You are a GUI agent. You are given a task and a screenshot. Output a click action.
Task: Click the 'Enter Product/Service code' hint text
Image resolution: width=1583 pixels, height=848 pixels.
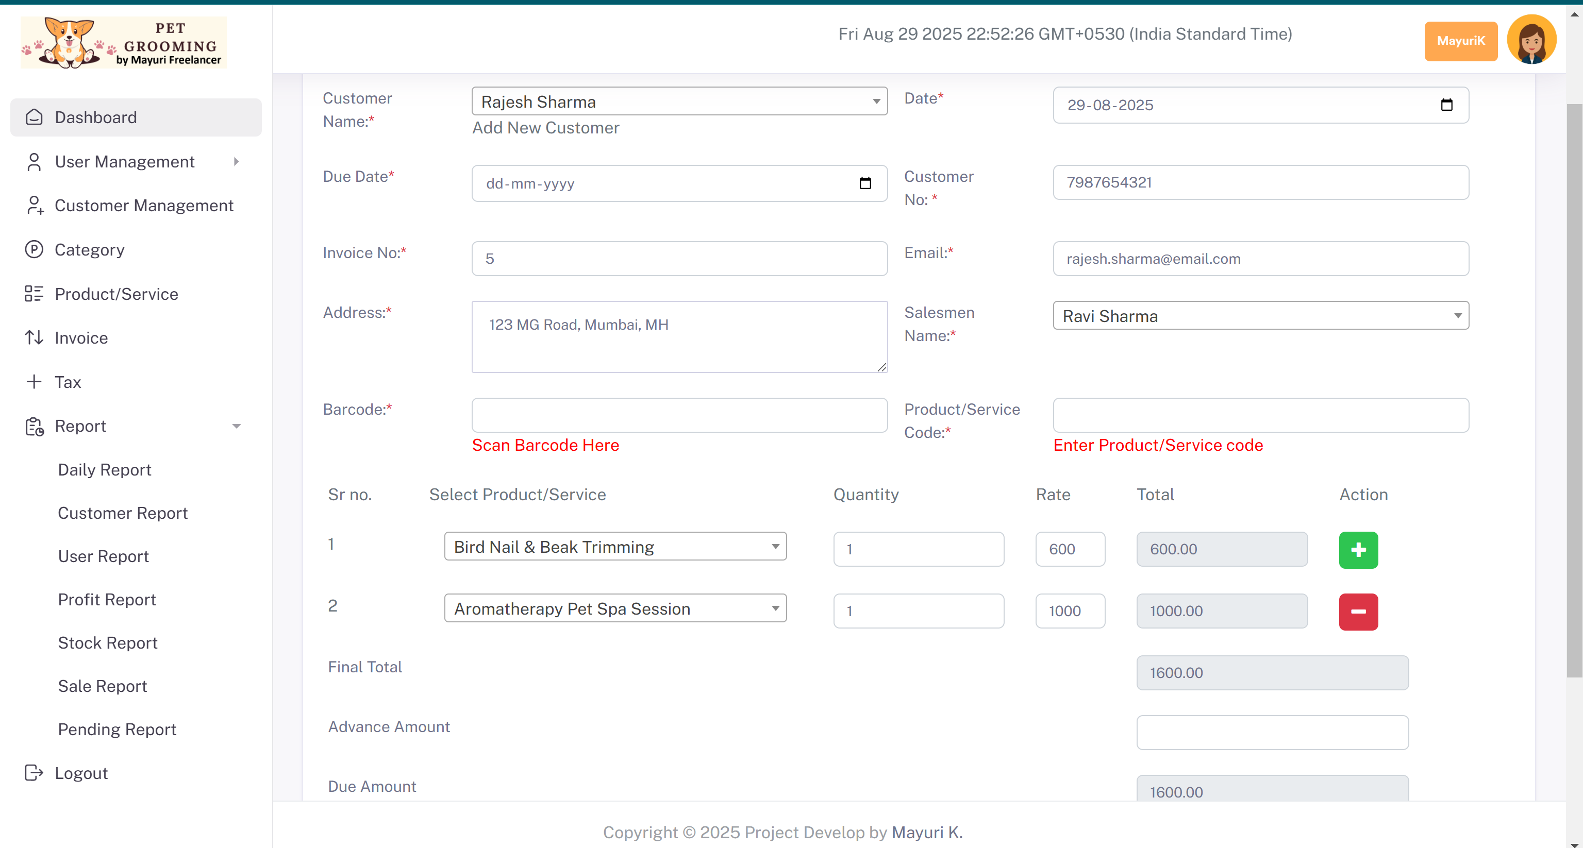point(1158,445)
